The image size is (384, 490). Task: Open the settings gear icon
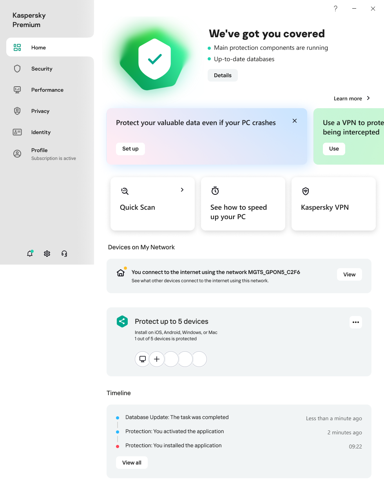tap(47, 254)
